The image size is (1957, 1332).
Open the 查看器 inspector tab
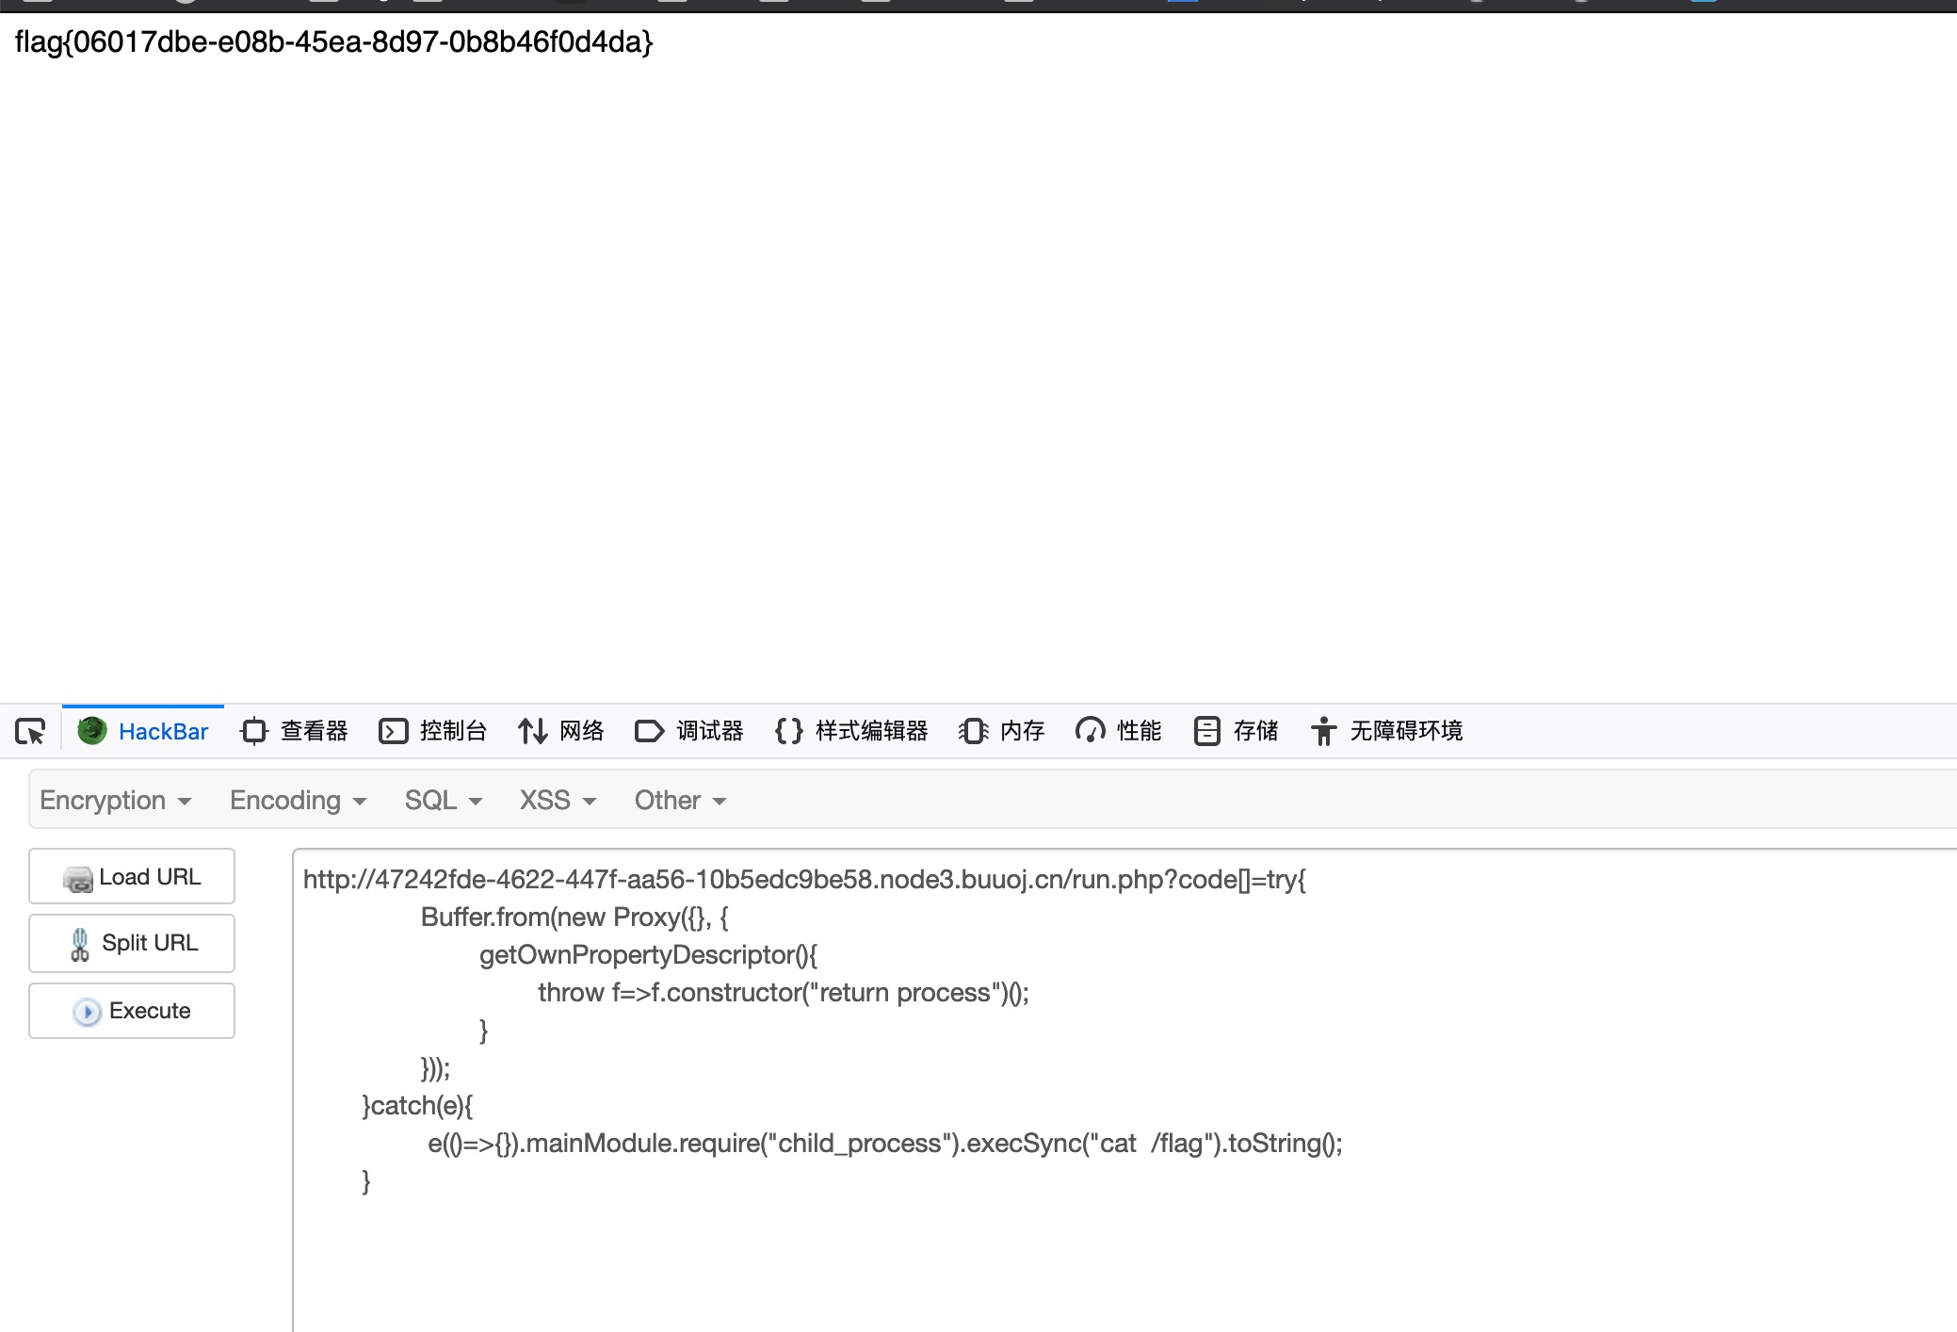294,731
